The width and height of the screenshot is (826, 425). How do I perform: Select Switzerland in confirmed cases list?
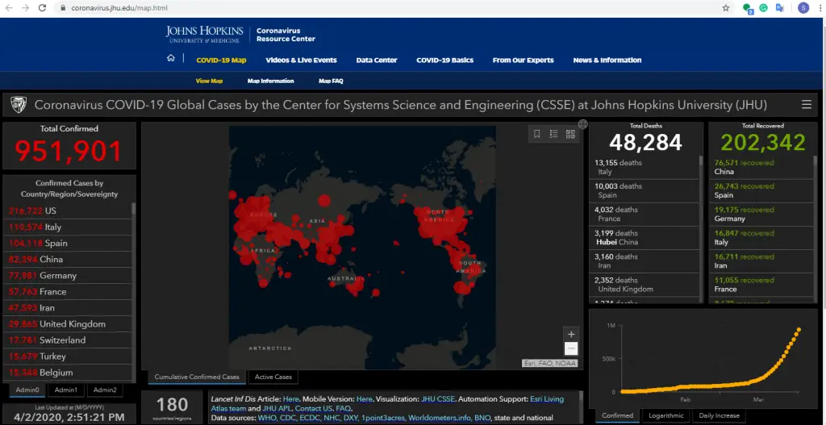68,340
